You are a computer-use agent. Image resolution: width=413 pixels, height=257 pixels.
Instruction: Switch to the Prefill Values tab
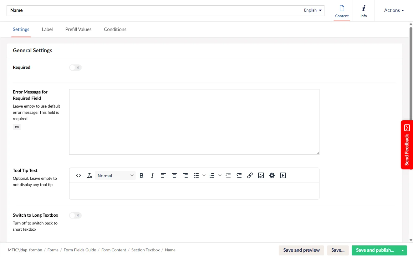pyautogui.click(x=78, y=29)
